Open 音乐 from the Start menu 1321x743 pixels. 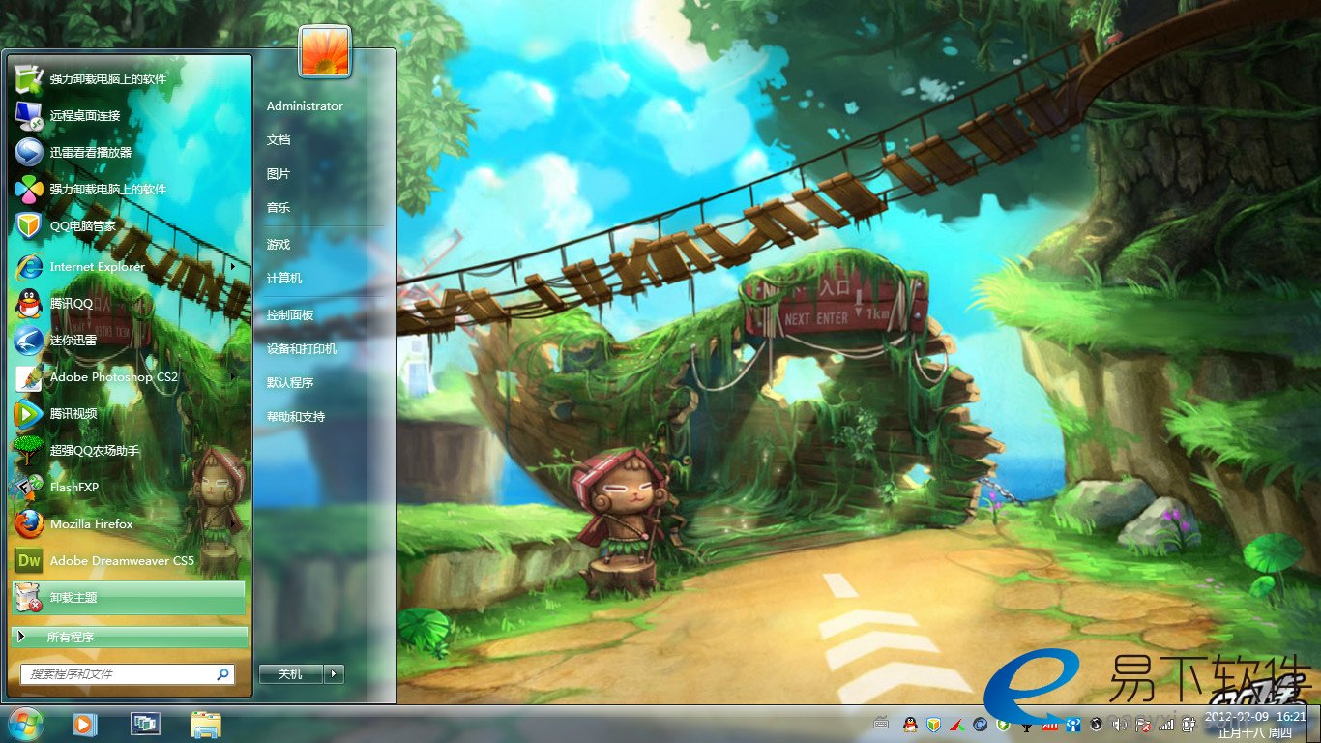pyautogui.click(x=279, y=208)
